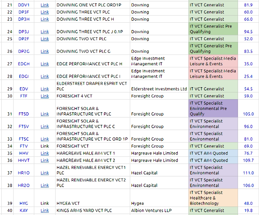This screenshot has width=259, height=215.
Task: Select cell HYGEA VCT
Action: [x=93, y=198]
